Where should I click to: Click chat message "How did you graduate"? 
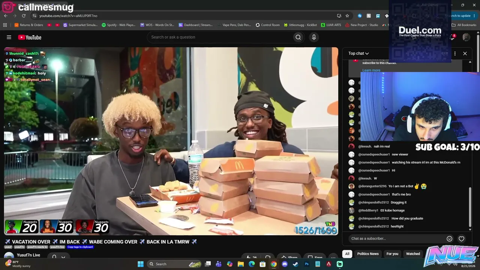point(407,218)
